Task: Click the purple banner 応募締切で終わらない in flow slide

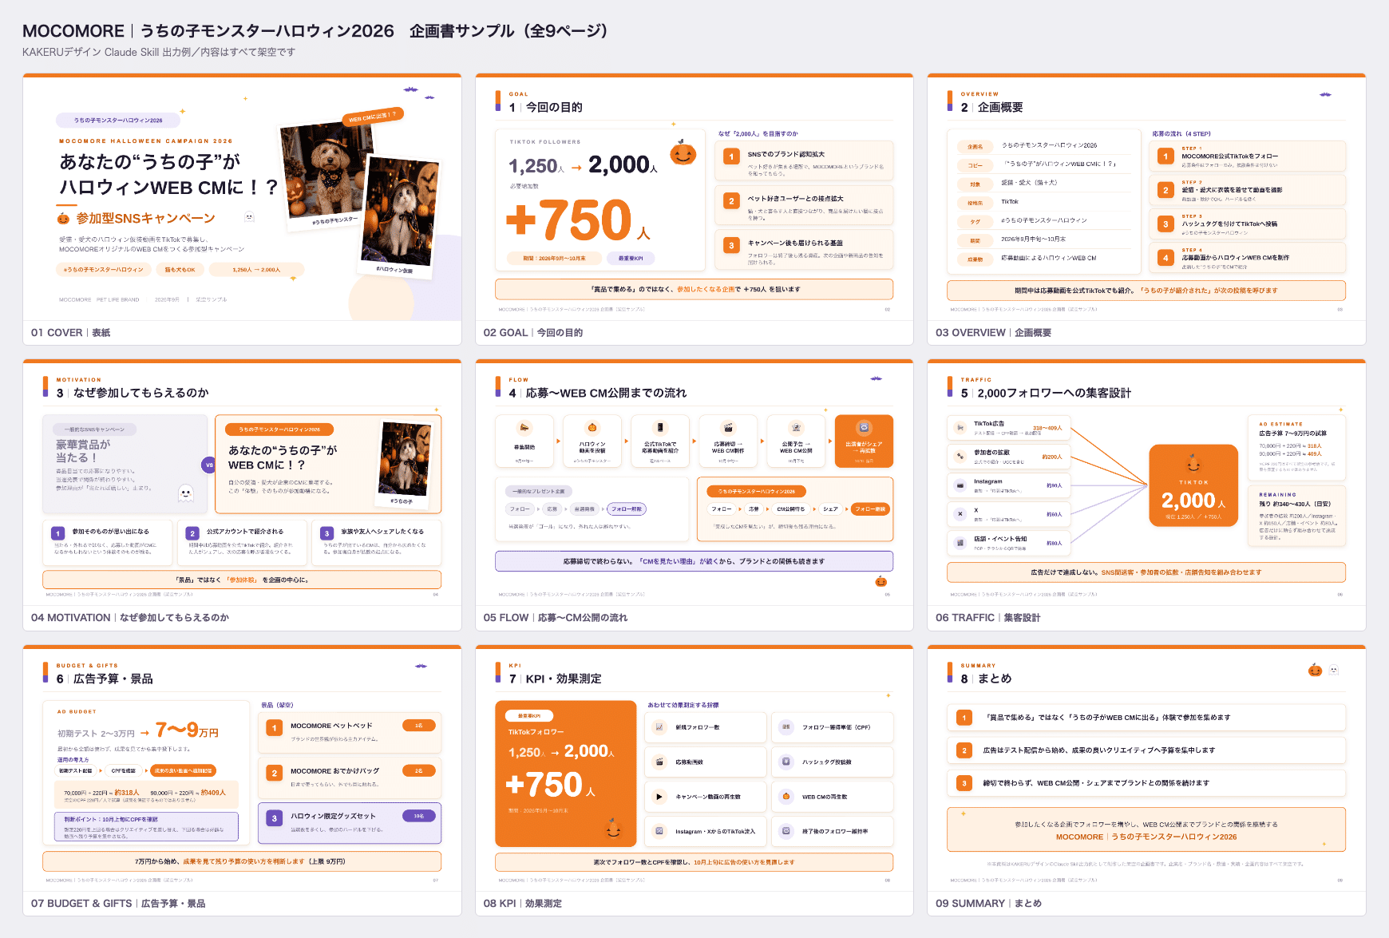Action: 694,561
